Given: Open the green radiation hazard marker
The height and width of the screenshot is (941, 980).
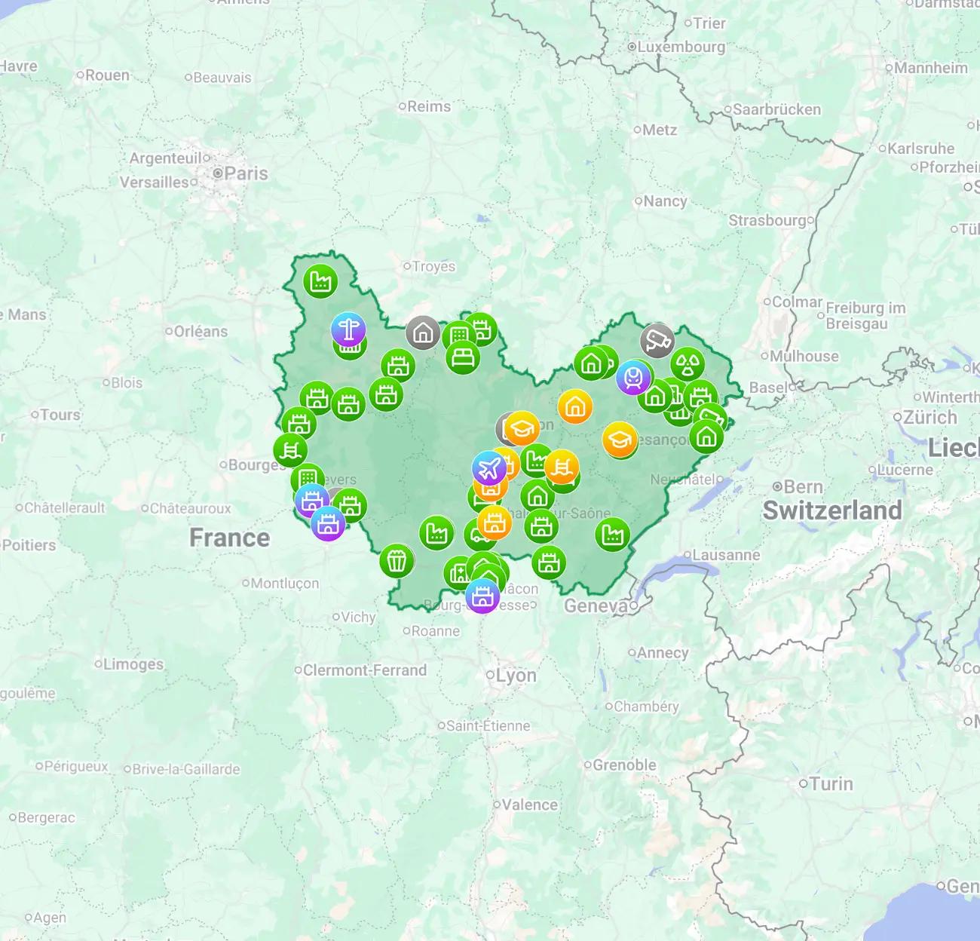Looking at the screenshot, I should pos(688,364).
